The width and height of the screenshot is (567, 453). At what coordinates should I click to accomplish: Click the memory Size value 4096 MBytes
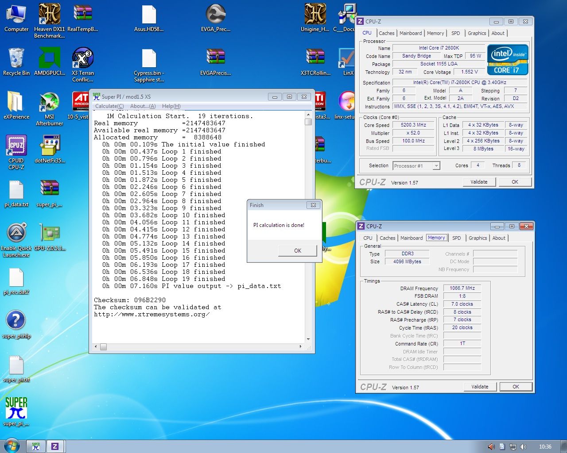pyautogui.click(x=407, y=262)
